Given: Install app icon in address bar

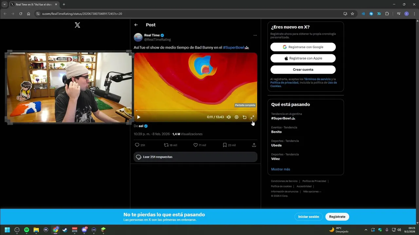Looking at the screenshot, I should point(345,14).
